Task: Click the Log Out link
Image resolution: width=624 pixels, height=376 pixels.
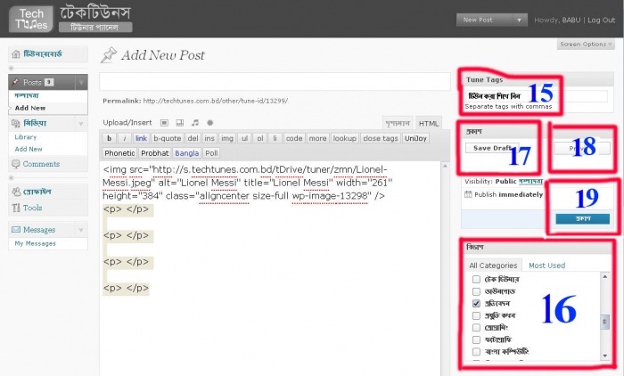Action: [602, 20]
